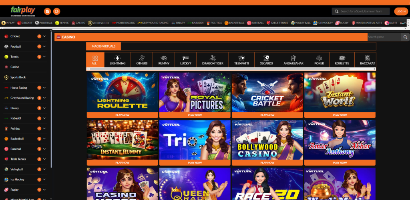Image resolution: width=410 pixels, height=200 pixels.
Task: Open DARTS in top navigation
Action: click(x=391, y=23)
